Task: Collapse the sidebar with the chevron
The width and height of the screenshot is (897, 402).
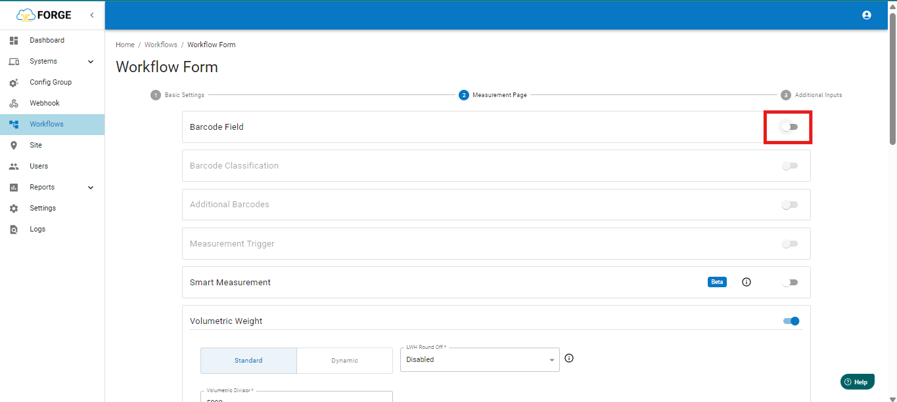Action: 91,14
